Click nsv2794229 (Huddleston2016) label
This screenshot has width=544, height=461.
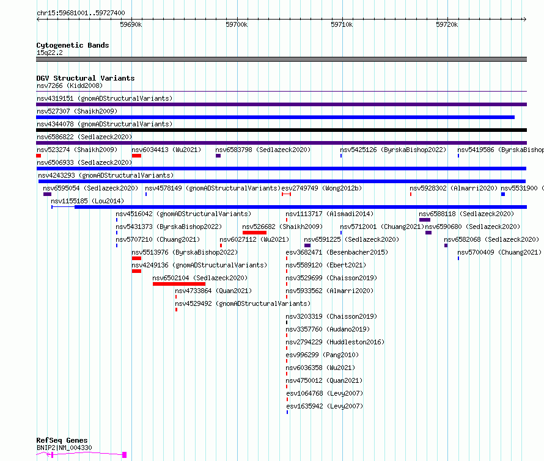pos(335,342)
